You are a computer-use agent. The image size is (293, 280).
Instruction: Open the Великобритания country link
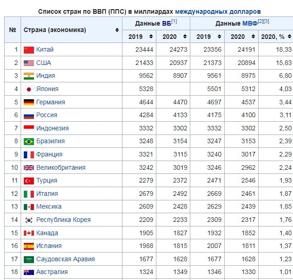pyautogui.click(x=61, y=167)
